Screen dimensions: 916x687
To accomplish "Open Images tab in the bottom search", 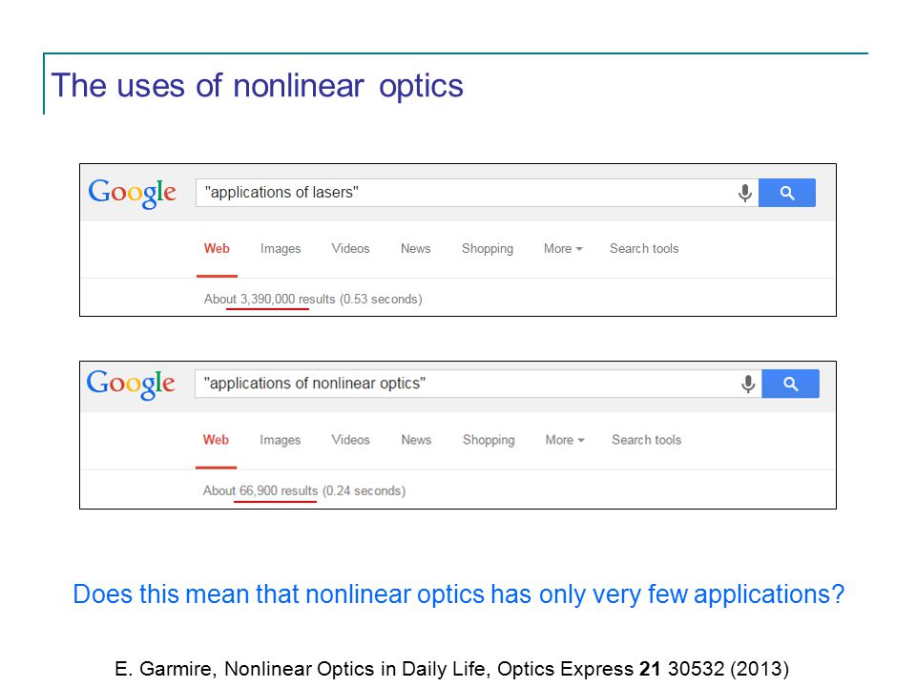I will click(280, 441).
